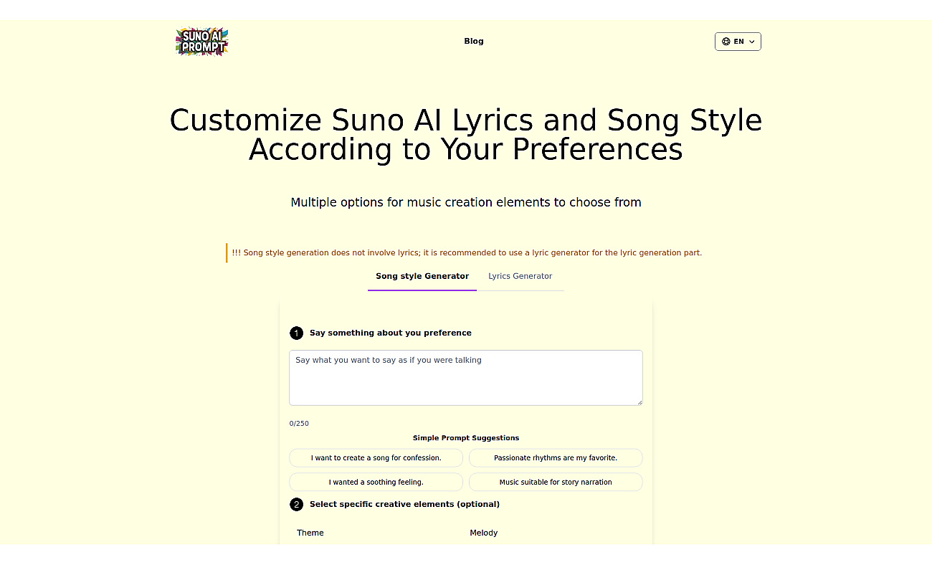Click the 0/250 character counter
This screenshot has width=932, height=565.
299,424
